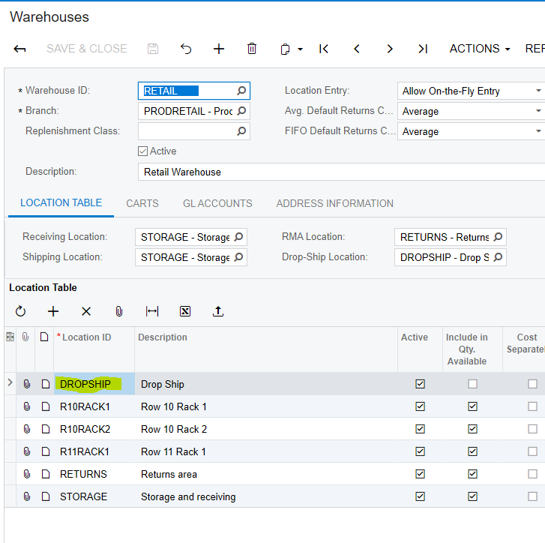Open the ADDRESS INFORMATION tab
This screenshot has height=543, width=545.
(334, 203)
